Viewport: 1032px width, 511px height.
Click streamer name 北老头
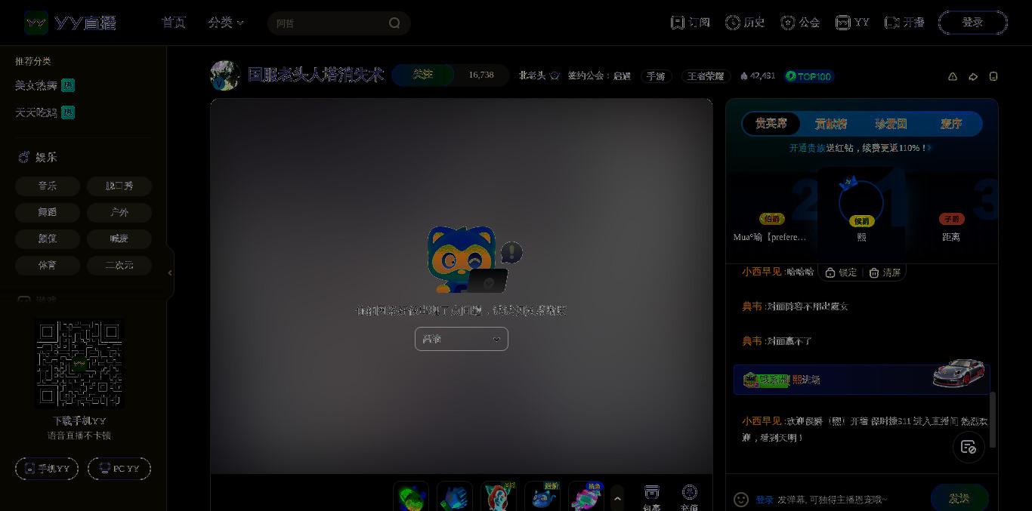pyautogui.click(x=532, y=75)
